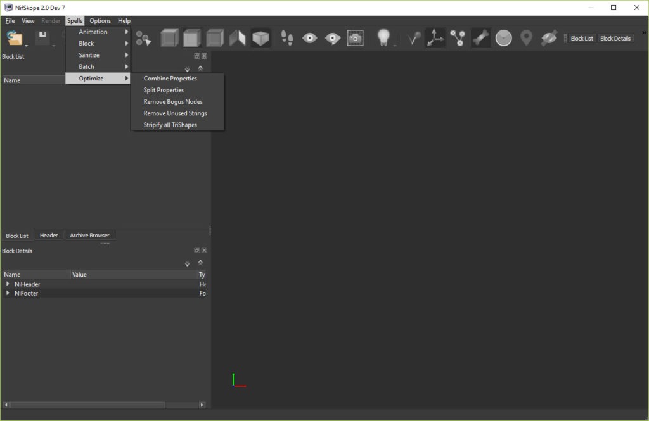Select the first cube view icon

(x=169, y=38)
